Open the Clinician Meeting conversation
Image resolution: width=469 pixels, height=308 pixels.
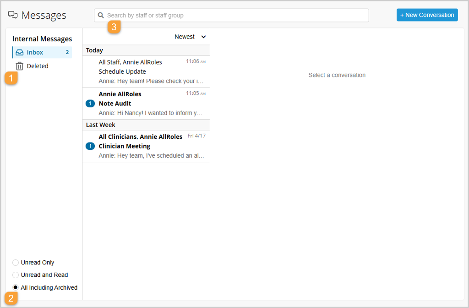click(146, 146)
